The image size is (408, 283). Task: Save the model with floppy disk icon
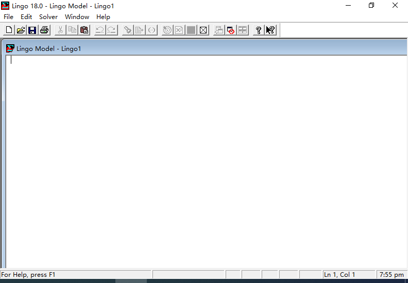[32, 30]
